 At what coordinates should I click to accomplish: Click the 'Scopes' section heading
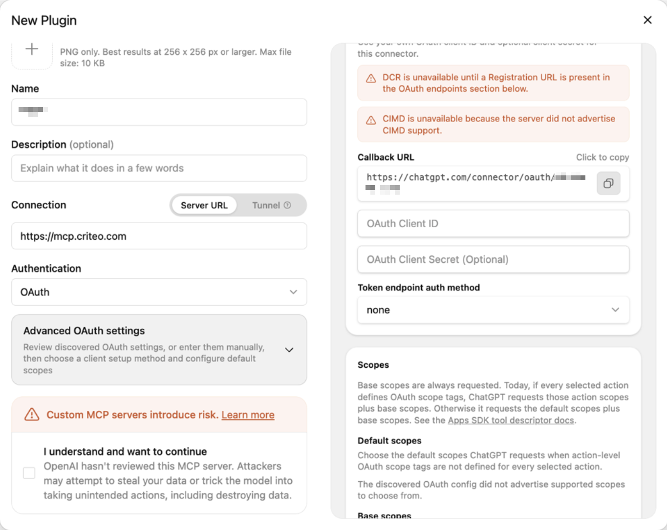[x=373, y=365]
